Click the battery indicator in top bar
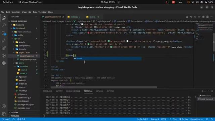The image size is (215, 121). coord(209,2)
